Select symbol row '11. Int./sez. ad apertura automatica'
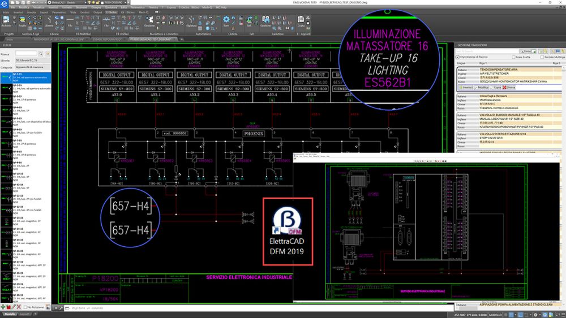Image resolution: width=566 pixels, height=318 pixels. pos(26,88)
